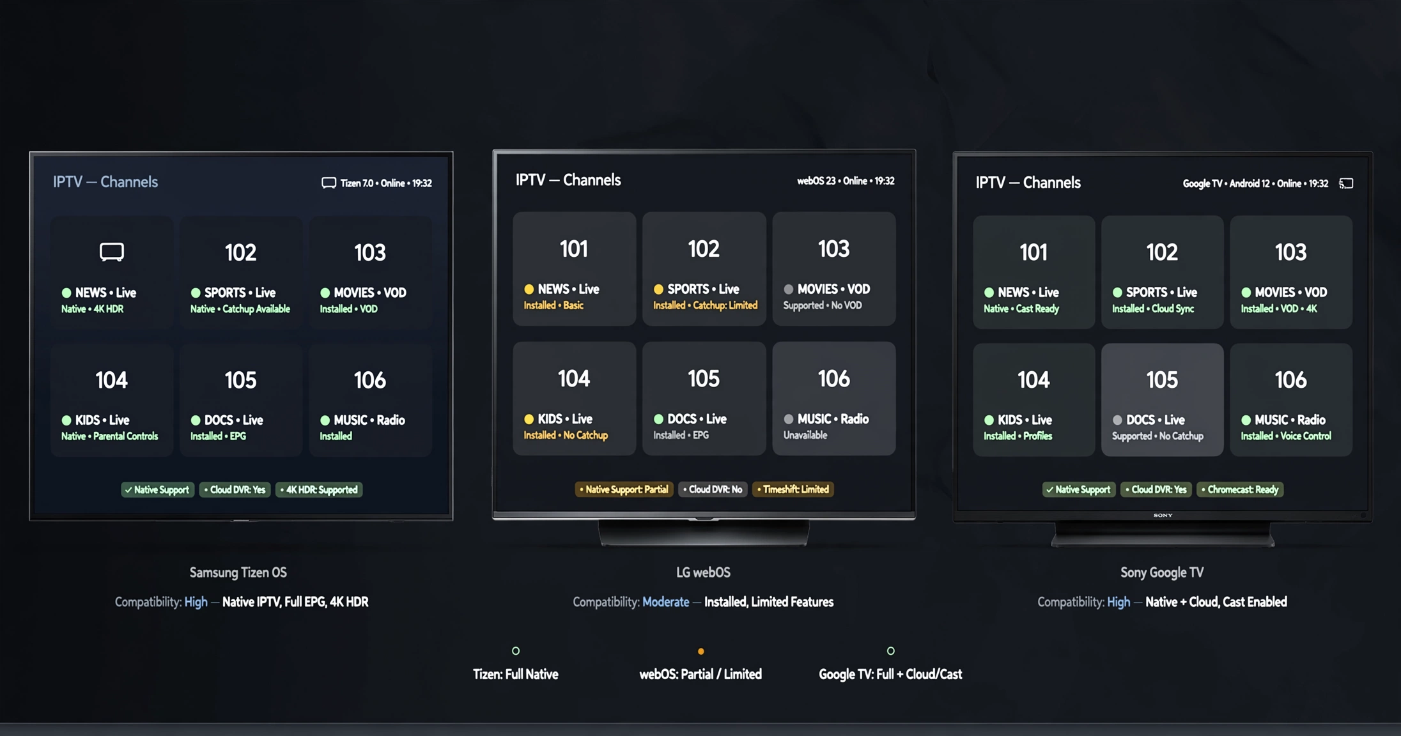Click the cast icon on the Google TV header

pos(1346,183)
